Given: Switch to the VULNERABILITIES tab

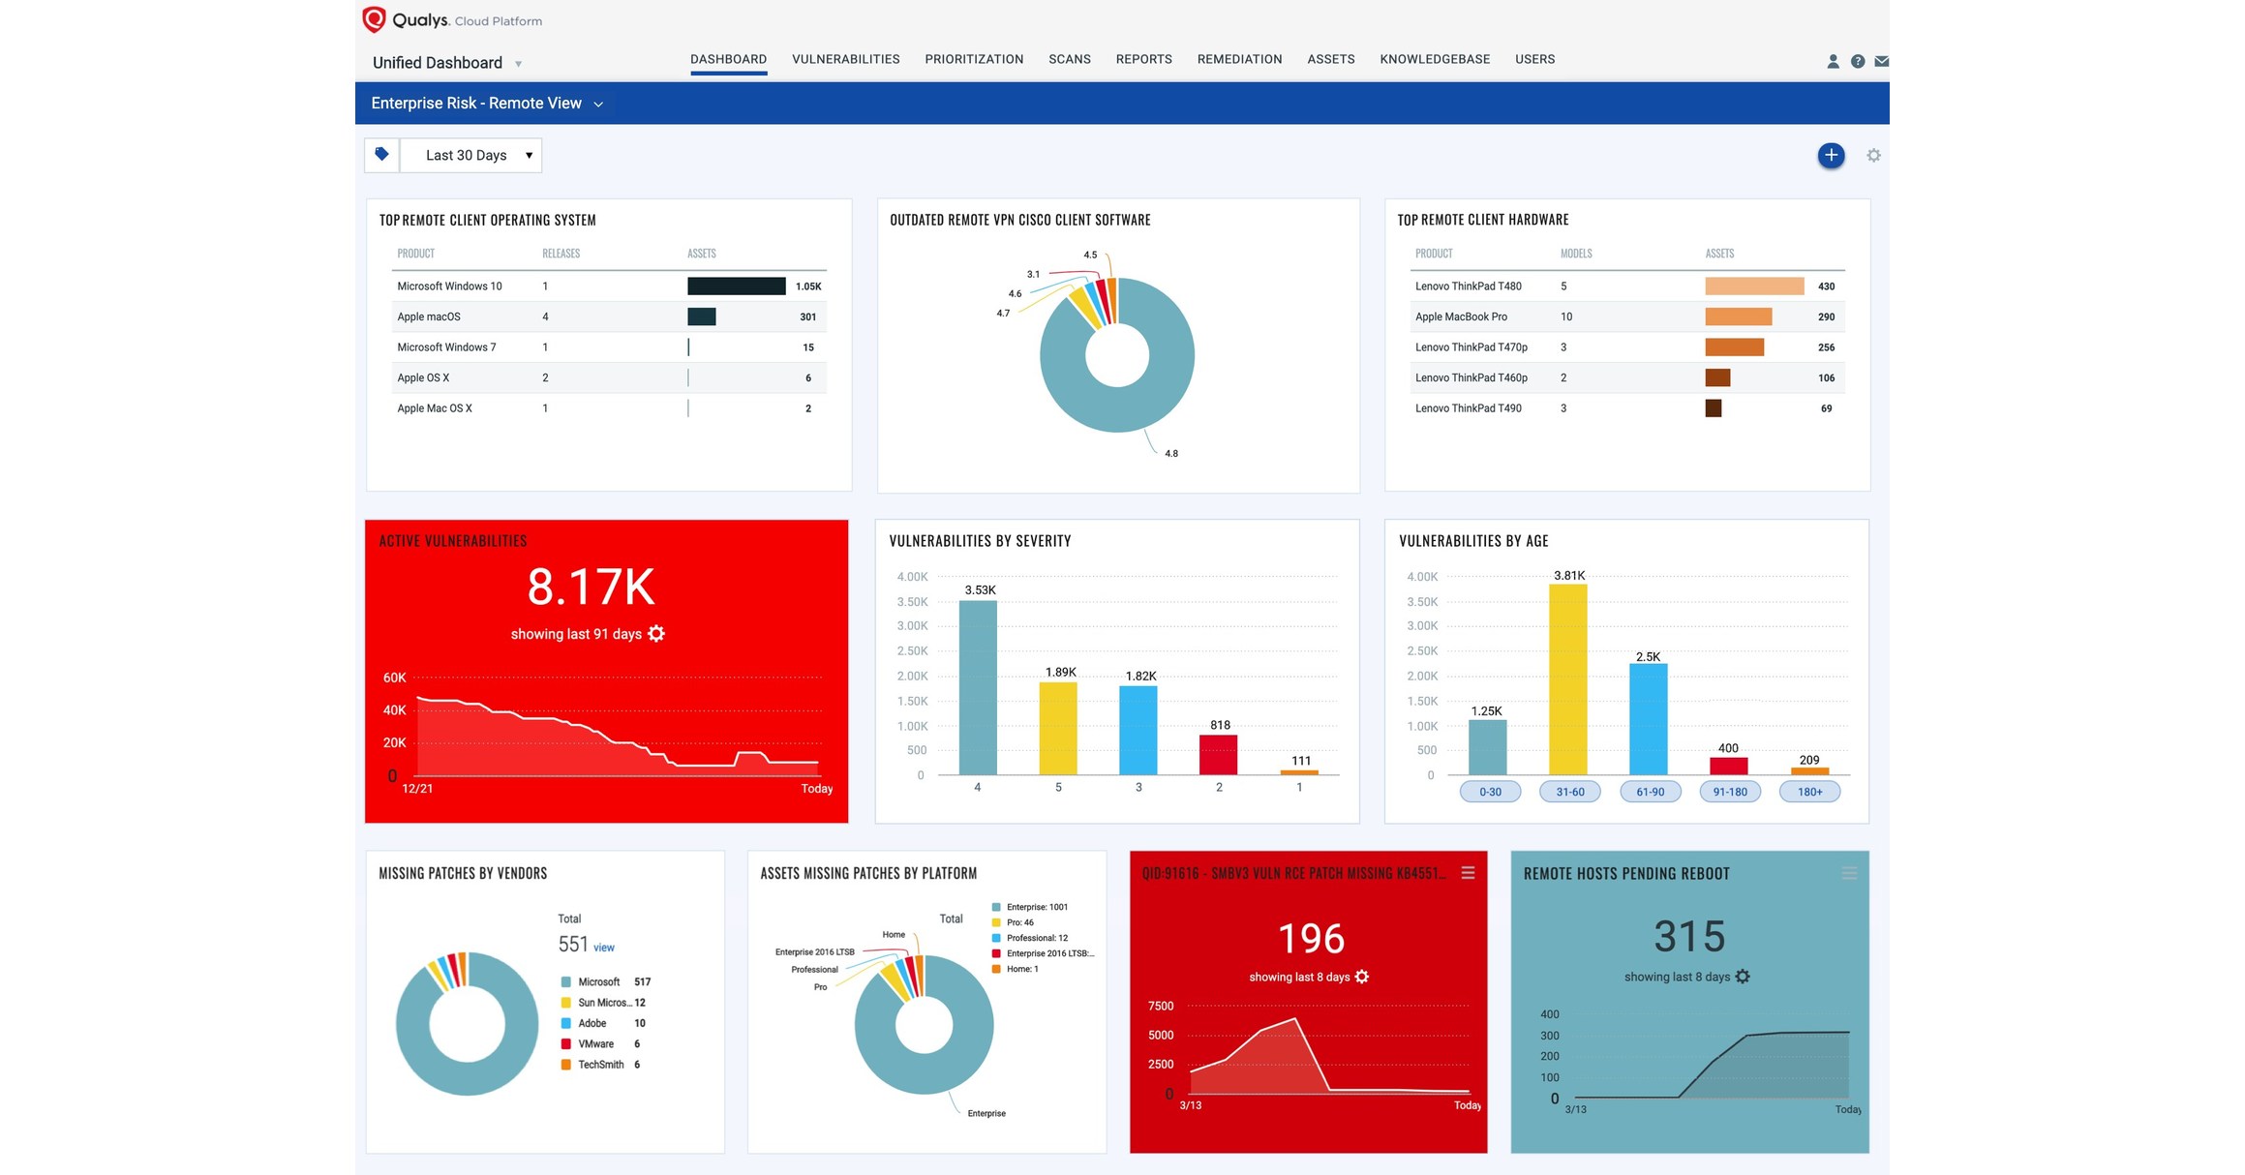Looking at the screenshot, I should (845, 59).
